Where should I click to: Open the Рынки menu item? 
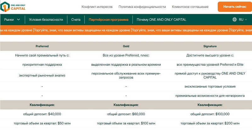pyautogui.click(x=9, y=19)
